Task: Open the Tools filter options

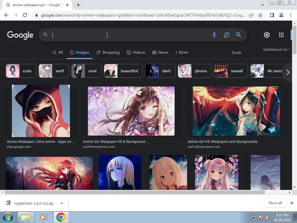Action: [x=236, y=53]
